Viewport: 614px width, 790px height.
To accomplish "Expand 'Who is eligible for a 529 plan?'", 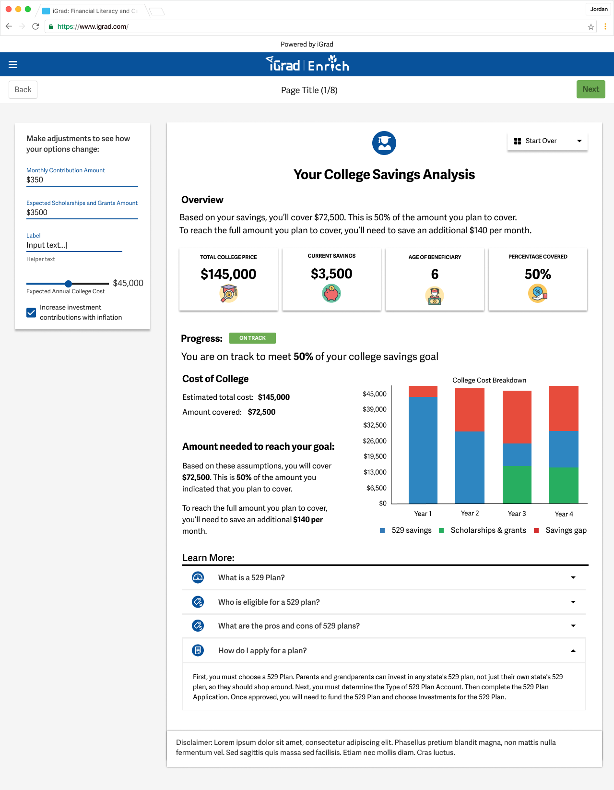I will 384,602.
